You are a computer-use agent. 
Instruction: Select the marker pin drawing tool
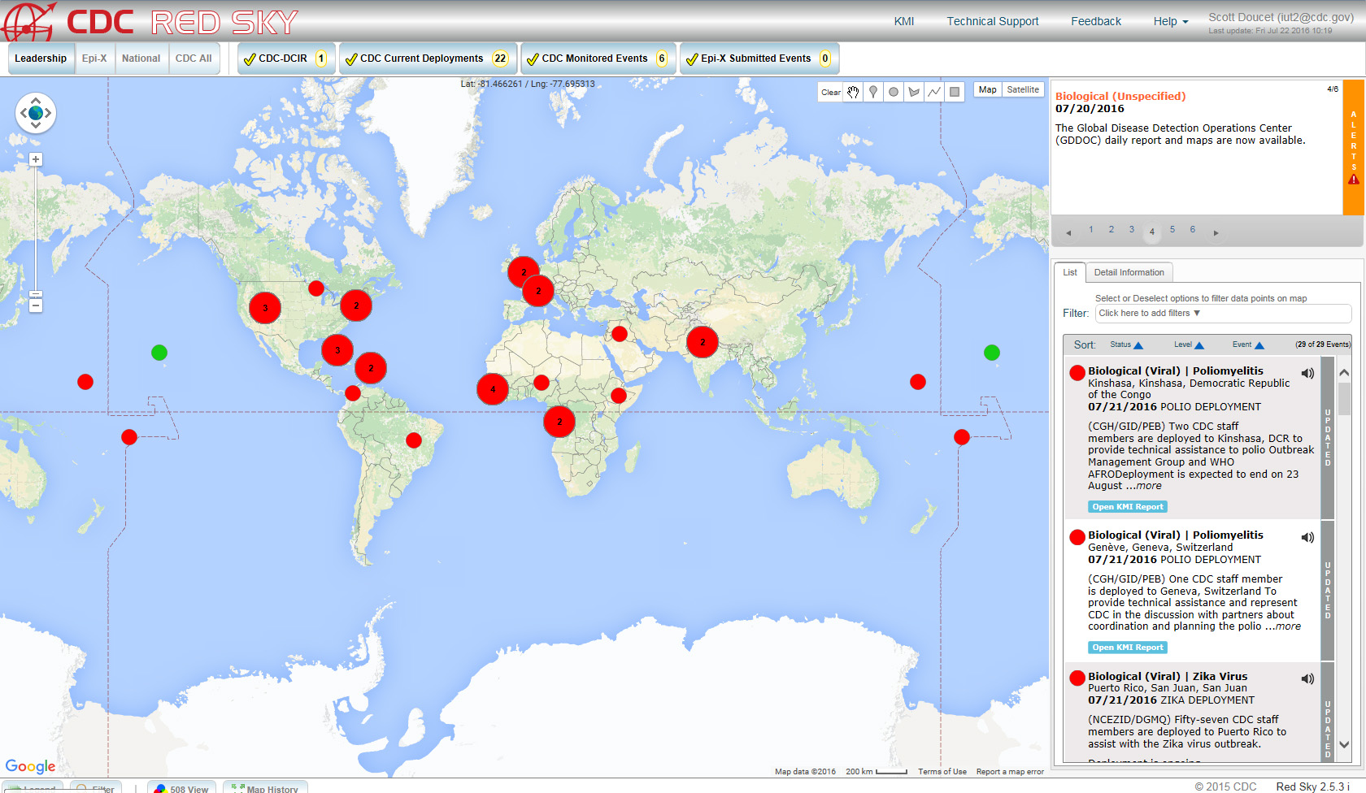click(x=873, y=92)
